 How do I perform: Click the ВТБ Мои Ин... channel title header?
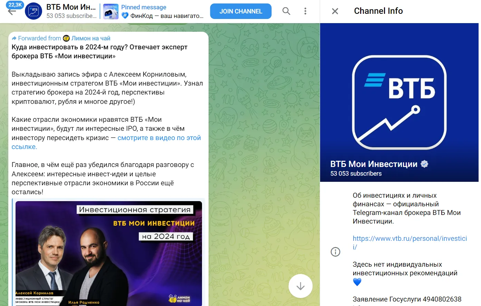(x=71, y=7)
